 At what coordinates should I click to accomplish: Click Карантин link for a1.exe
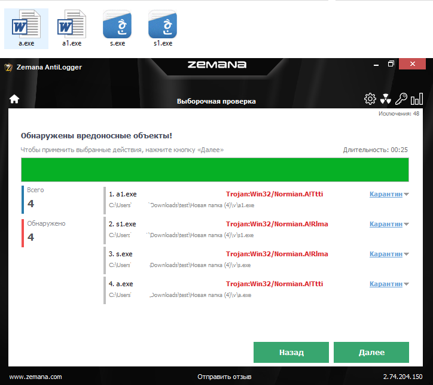coord(386,195)
